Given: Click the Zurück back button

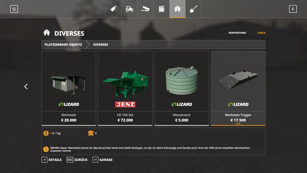Looking at the screenshot, I should pos(77,160).
